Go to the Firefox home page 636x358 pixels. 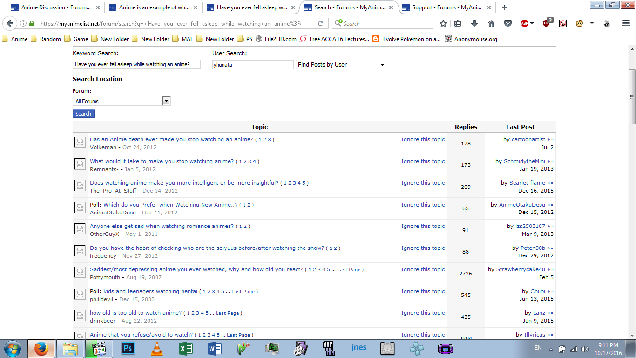pyautogui.click(x=491, y=23)
